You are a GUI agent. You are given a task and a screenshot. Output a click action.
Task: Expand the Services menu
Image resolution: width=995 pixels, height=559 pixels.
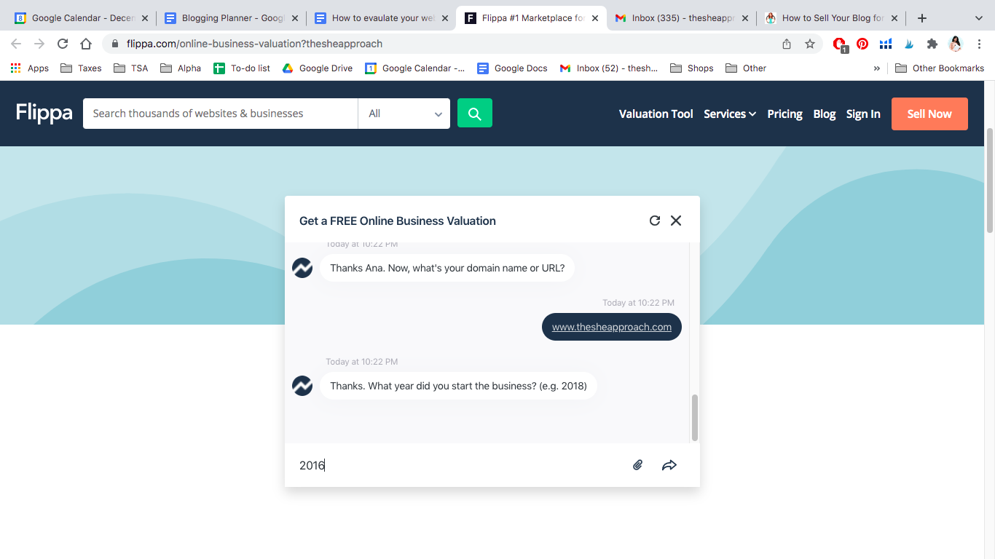[730, 114]
